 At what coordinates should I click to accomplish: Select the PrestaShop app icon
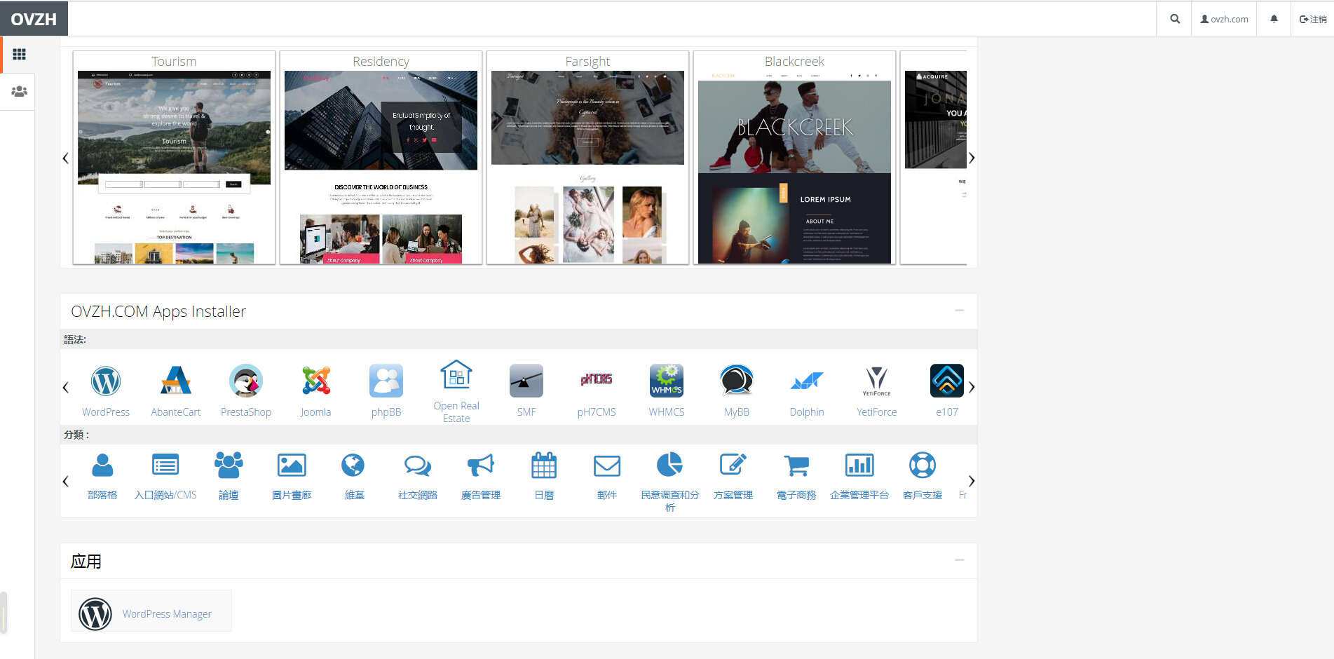tap(246, 381)
